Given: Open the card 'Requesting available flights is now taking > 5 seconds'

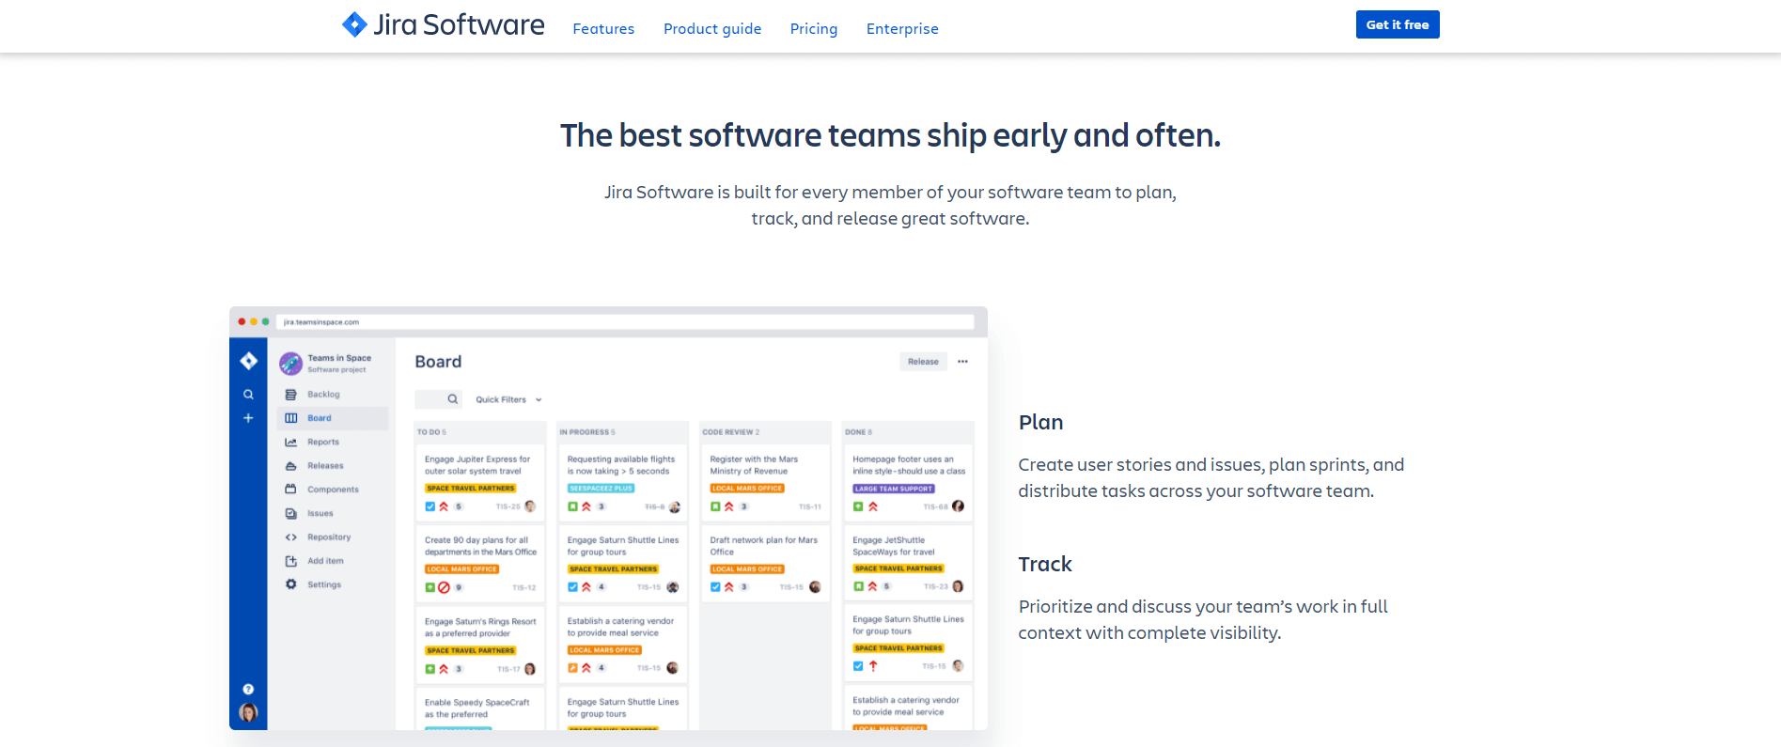Looking at the screenshot, I should pyautogui.click(x=623, y=483).
